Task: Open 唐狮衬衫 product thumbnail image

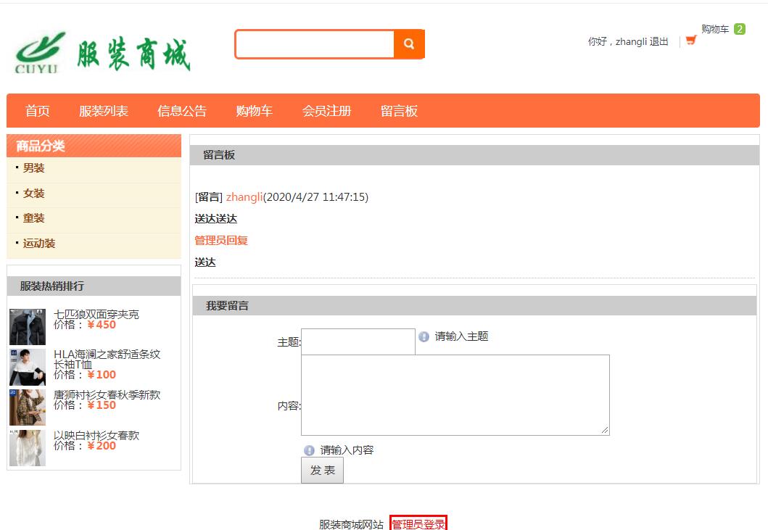Action: tap(28, 407)
